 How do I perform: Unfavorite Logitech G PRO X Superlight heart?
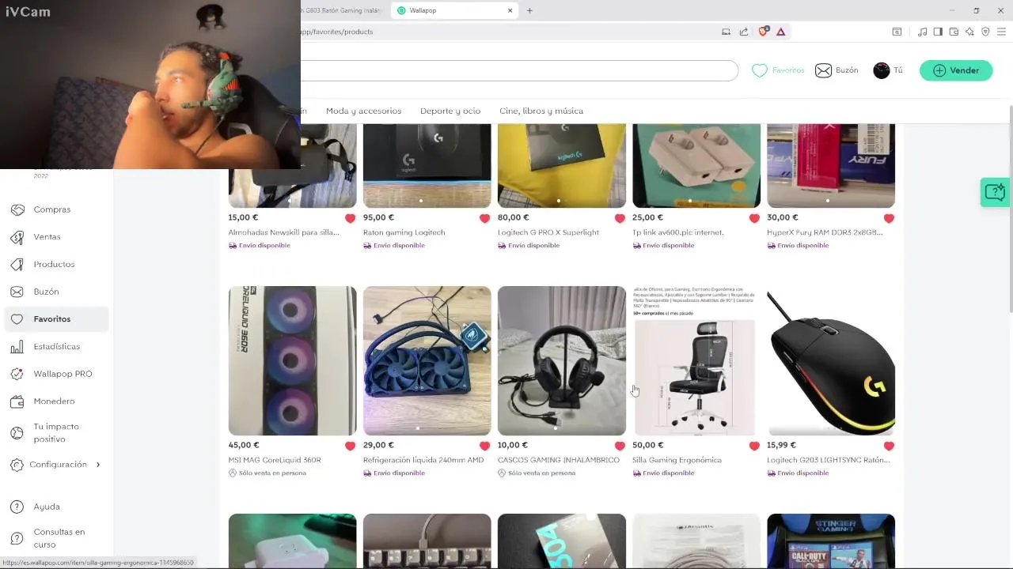tap(620, 218)
